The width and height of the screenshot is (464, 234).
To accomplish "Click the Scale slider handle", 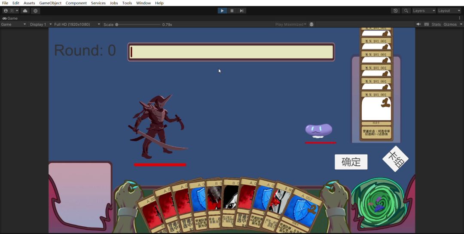I will point(117,24).
